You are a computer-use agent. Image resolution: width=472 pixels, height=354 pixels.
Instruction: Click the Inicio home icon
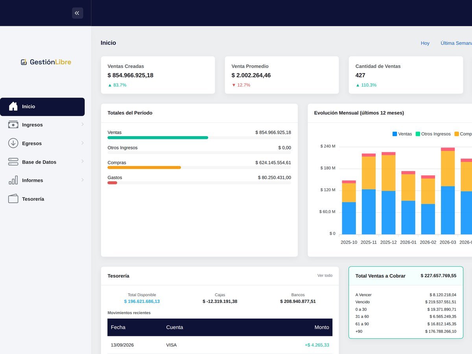coord(13,107)
